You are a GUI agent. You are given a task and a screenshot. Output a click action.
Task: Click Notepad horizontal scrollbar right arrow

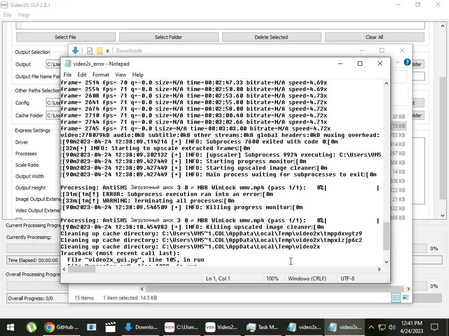pyautogui.click(x=379, y=269)
